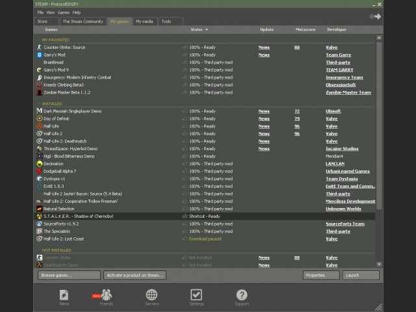Image resolution: width=416 pixels, height=312 pixels.
Task: Click the Properties button
Action: pos(321,275)
